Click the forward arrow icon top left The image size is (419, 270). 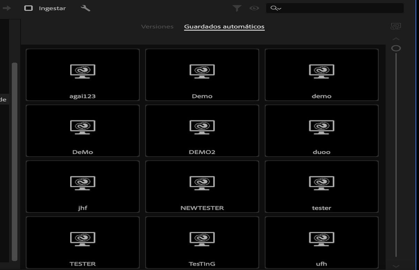[6, 8]
